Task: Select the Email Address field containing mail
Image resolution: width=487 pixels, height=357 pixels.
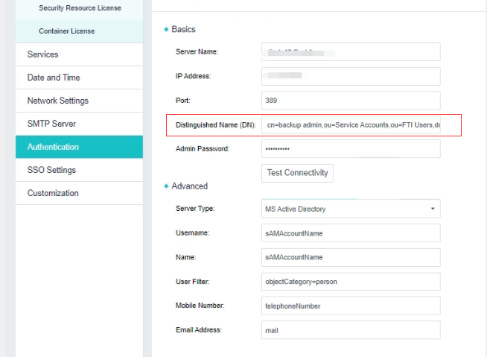Action: click(x=351, y=329)
